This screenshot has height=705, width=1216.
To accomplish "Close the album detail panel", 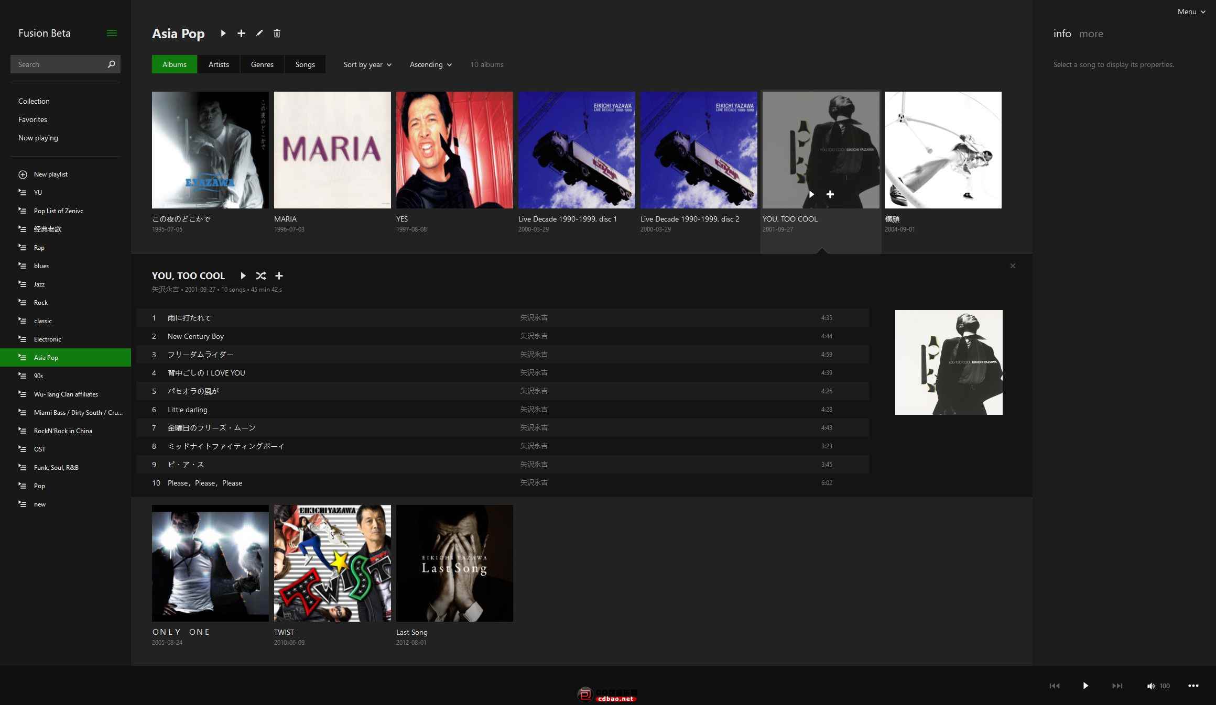I will [1013, 266].
